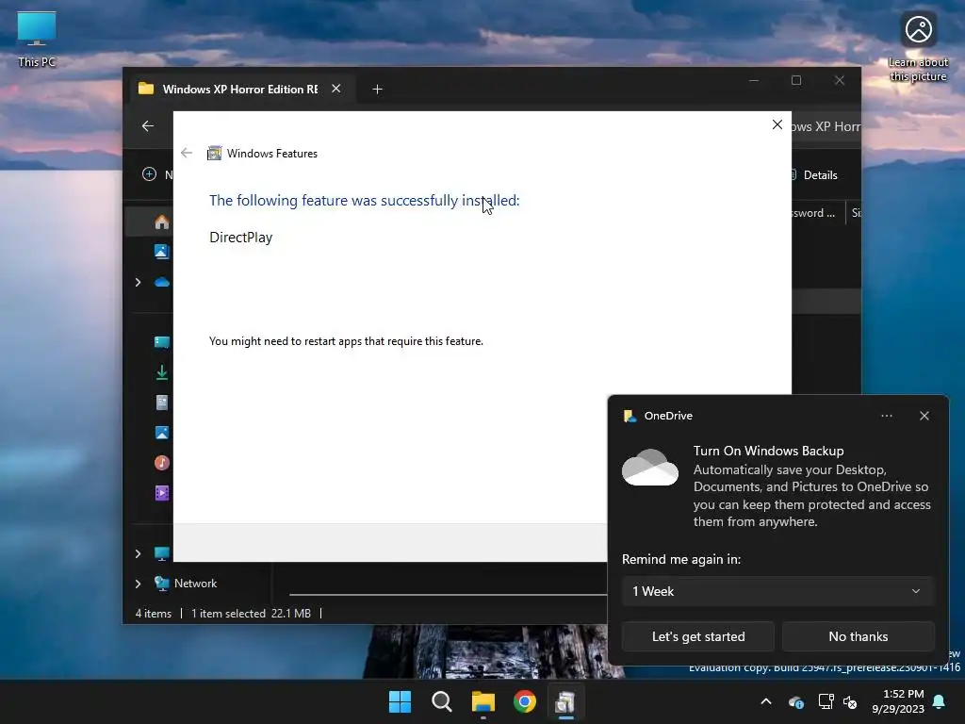Open Documents folder icon in sidebar
The height and width of the screenshot is (724, 965).
pos(162,403)
